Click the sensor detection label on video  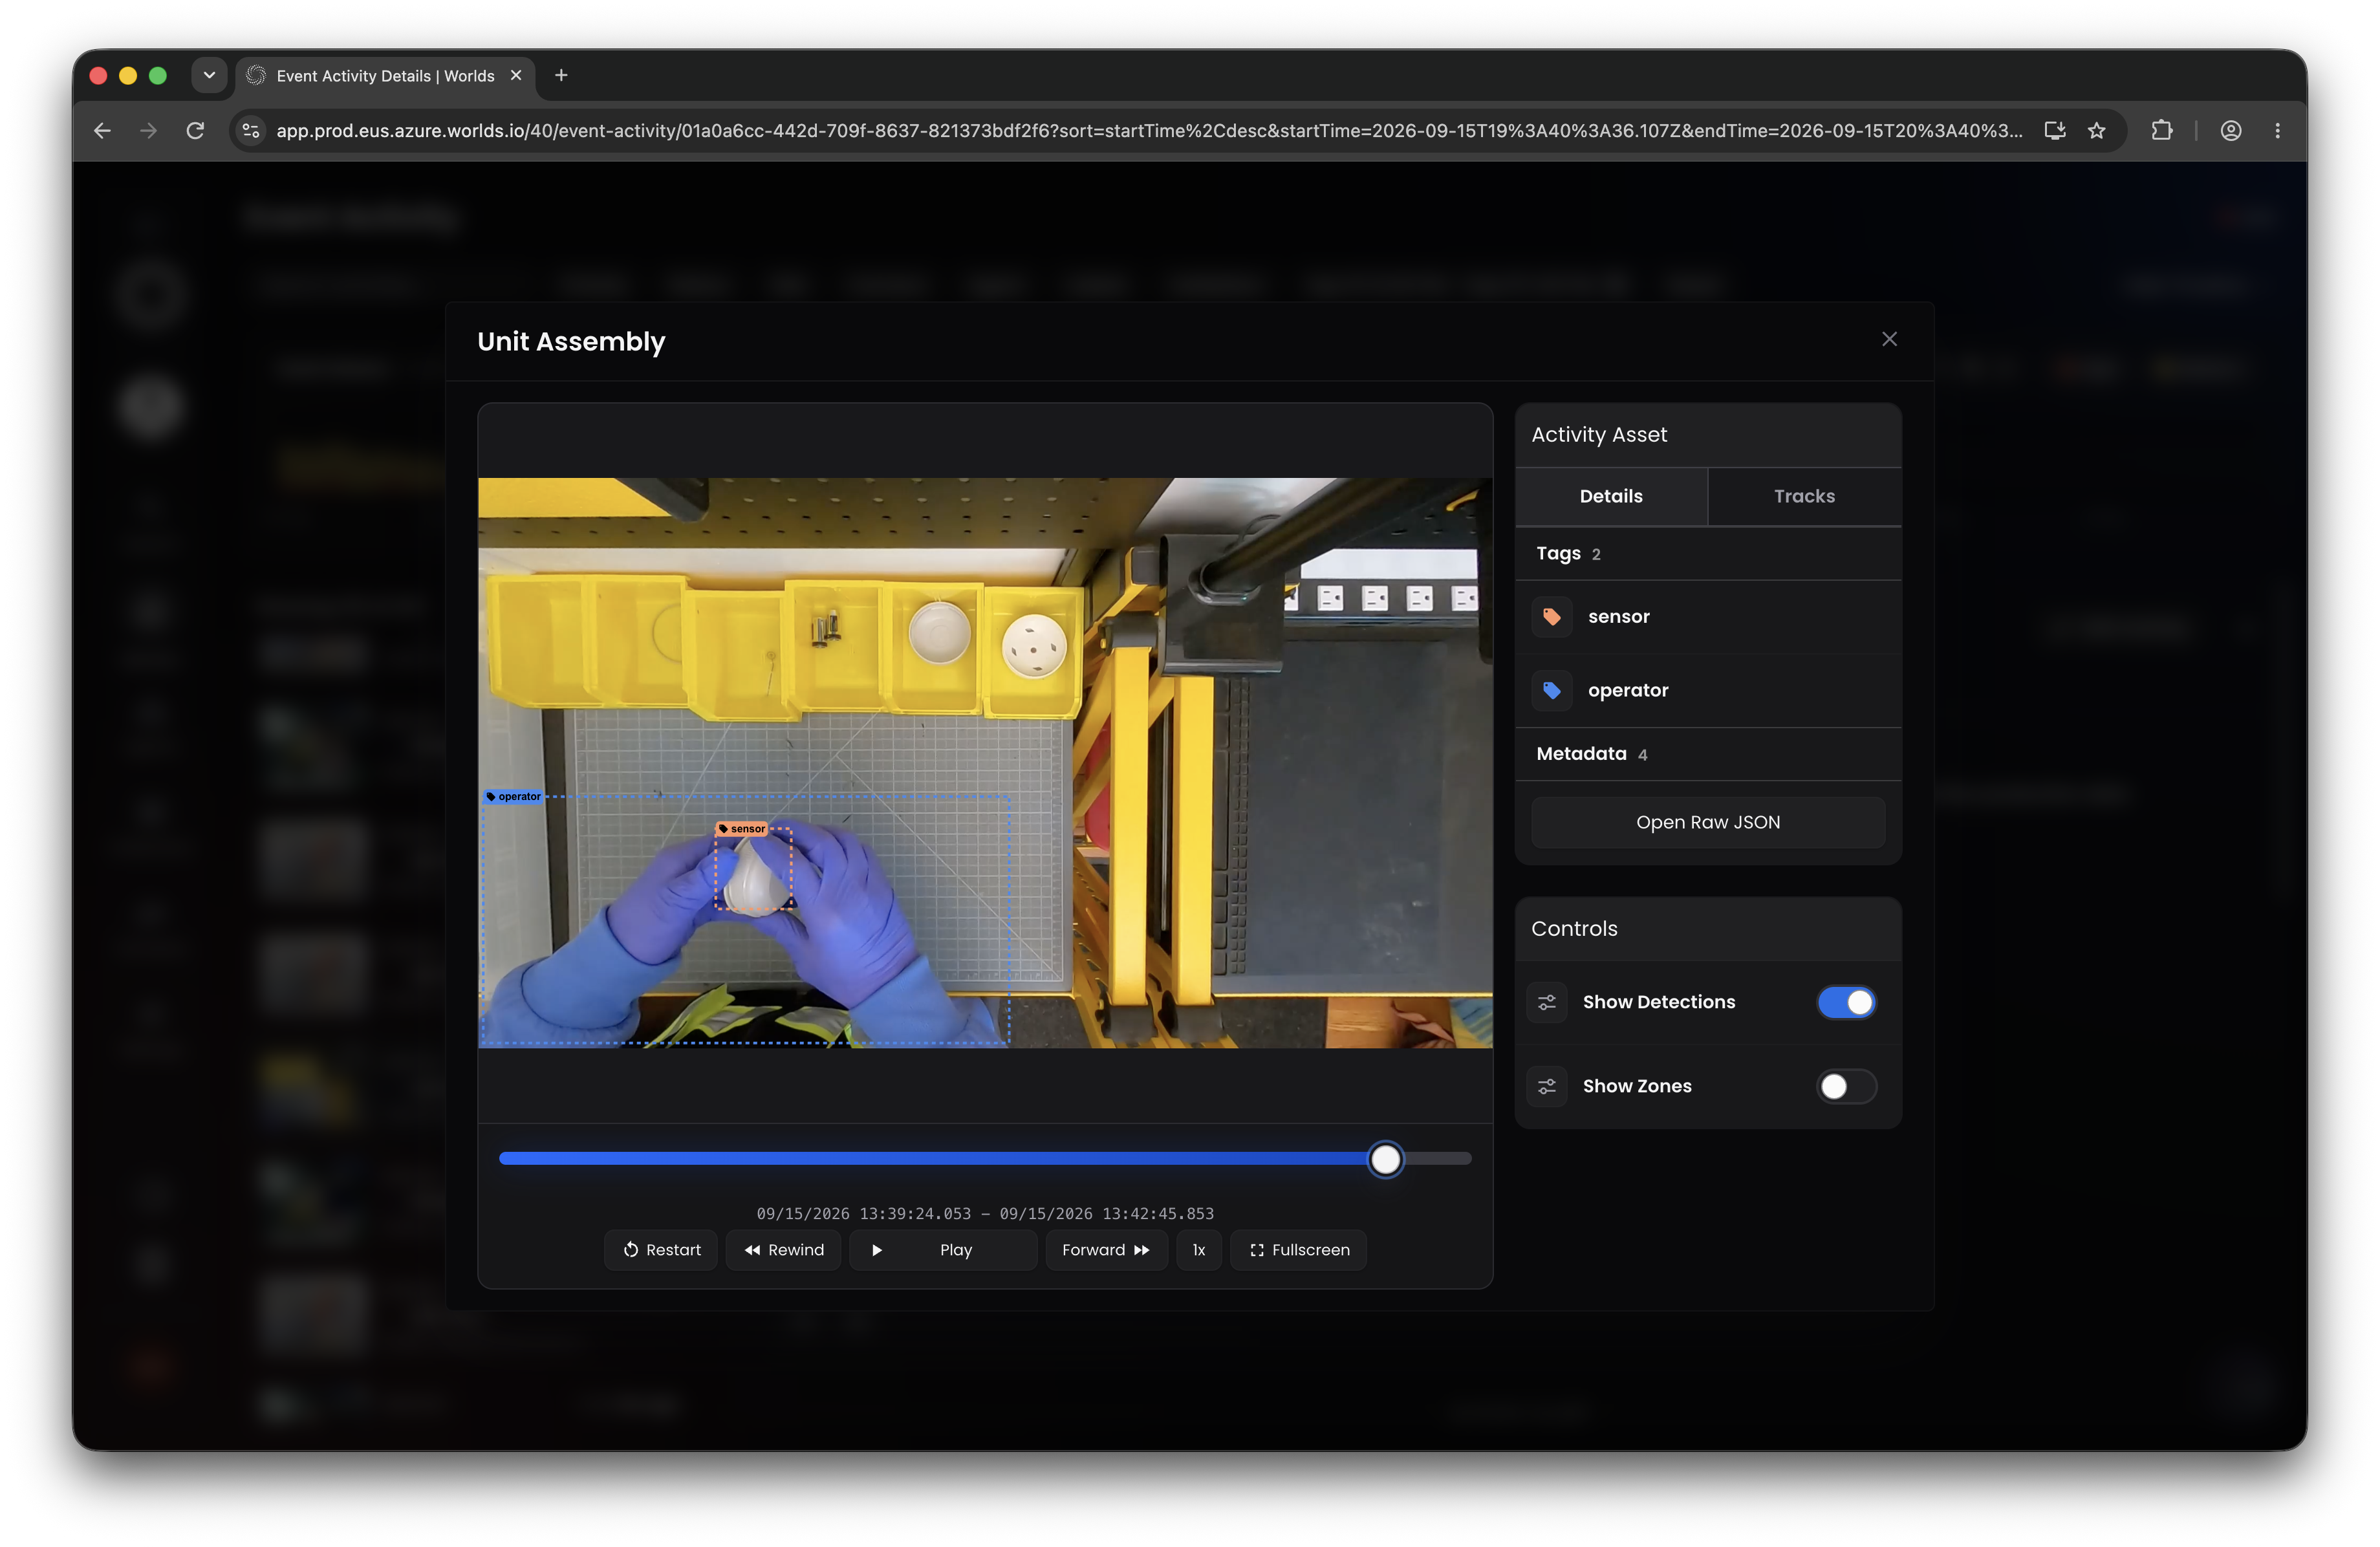click(742, 829)
